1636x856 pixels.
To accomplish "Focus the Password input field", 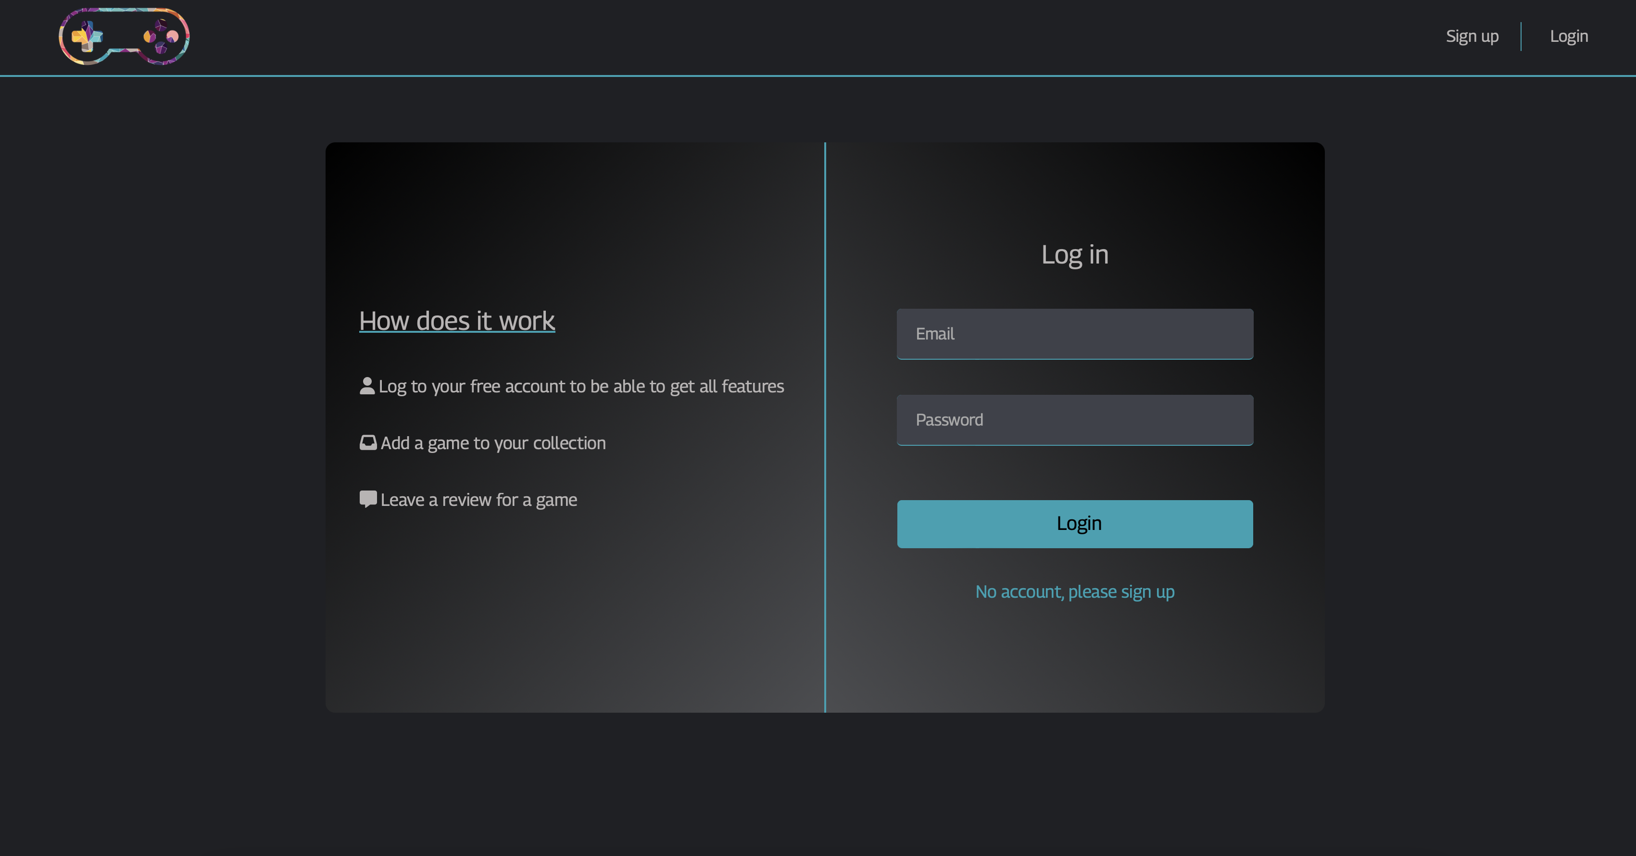I will 1074,420.
